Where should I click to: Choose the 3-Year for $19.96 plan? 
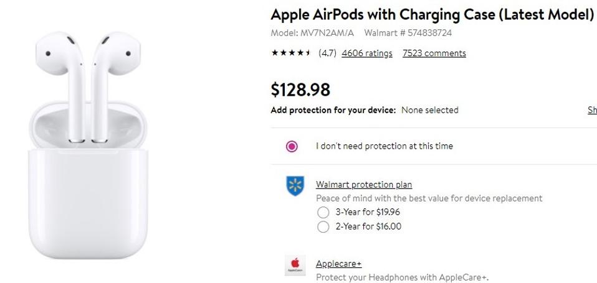coord(323,212)
